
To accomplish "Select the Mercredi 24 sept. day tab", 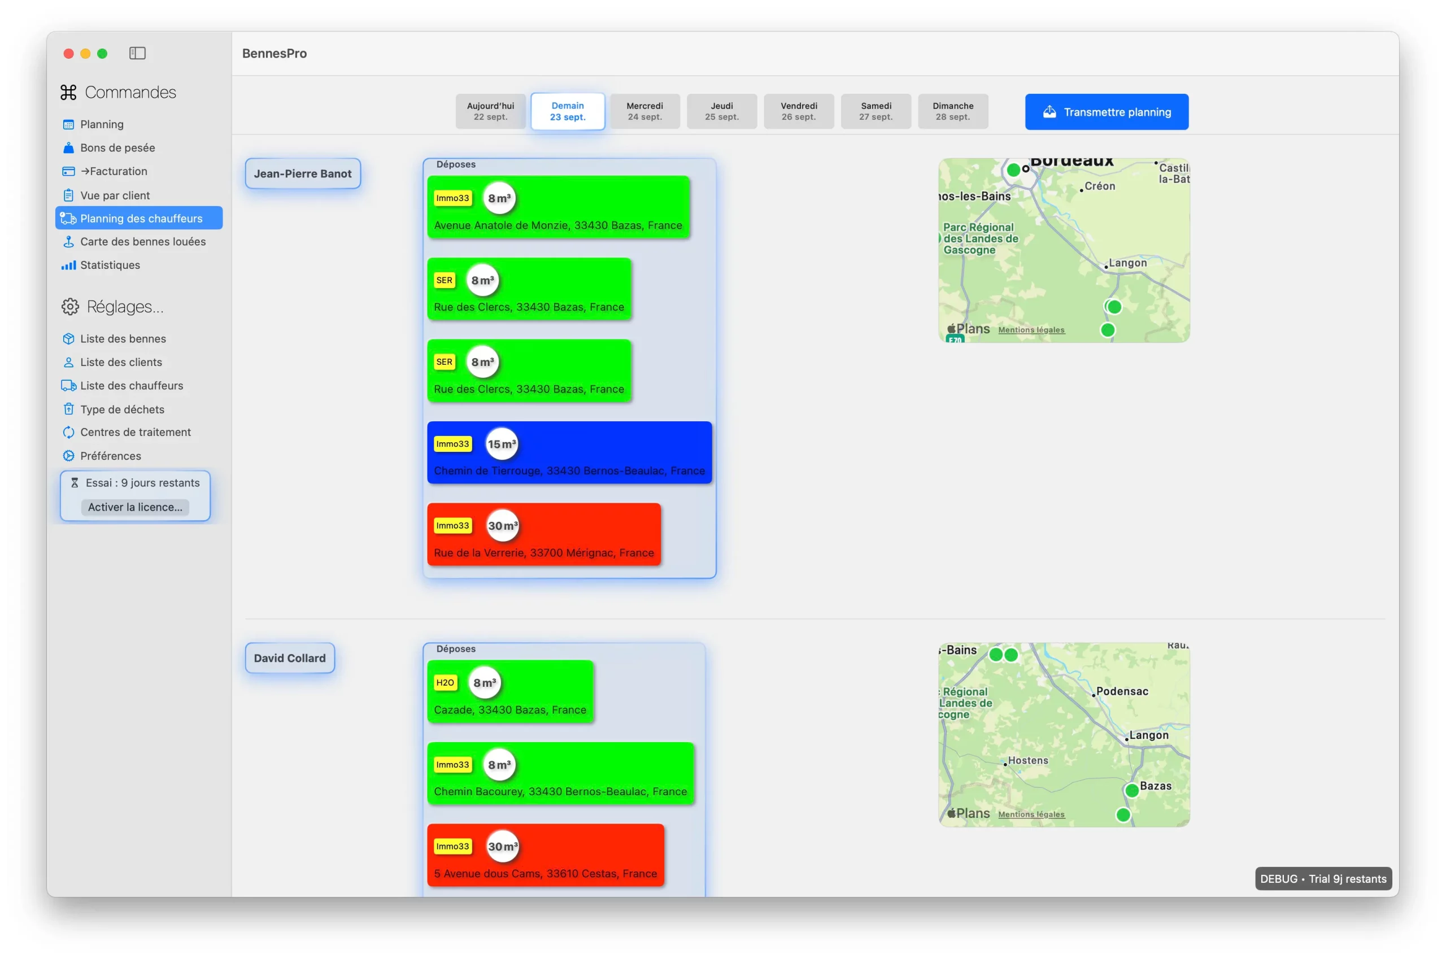I will click(644, 111).
